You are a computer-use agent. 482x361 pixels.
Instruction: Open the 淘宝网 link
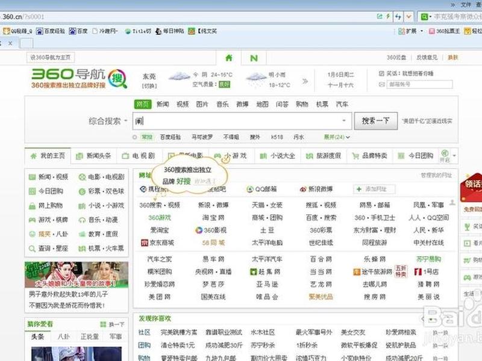pyautogui.click(x=213, y=218)
